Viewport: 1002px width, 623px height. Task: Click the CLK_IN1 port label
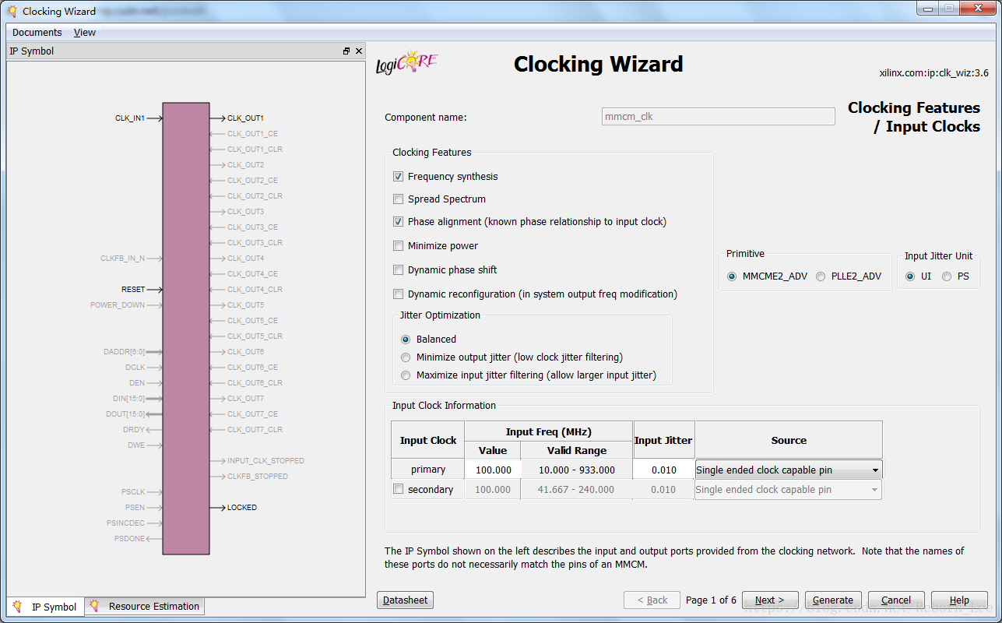tap(130, 118)
